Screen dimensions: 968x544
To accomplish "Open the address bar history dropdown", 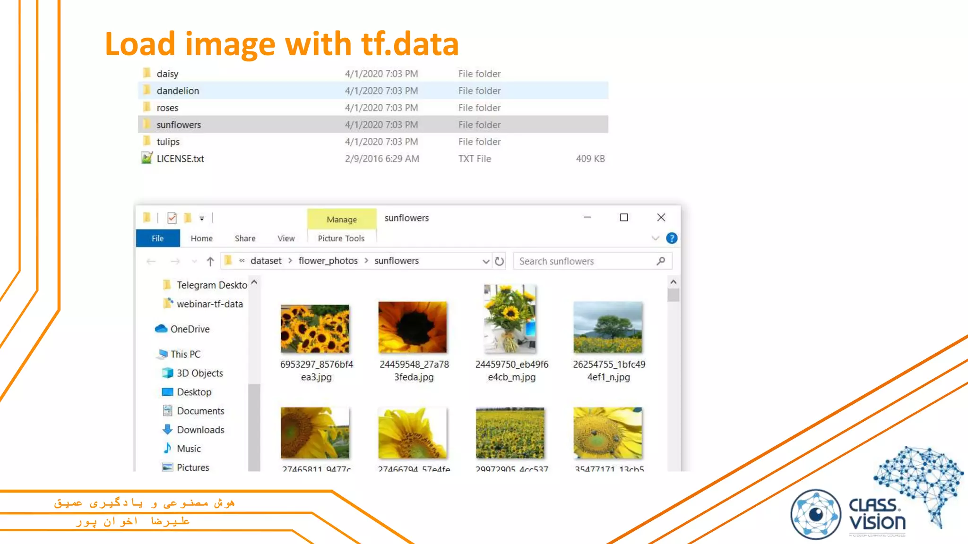I will click(485, 262).
